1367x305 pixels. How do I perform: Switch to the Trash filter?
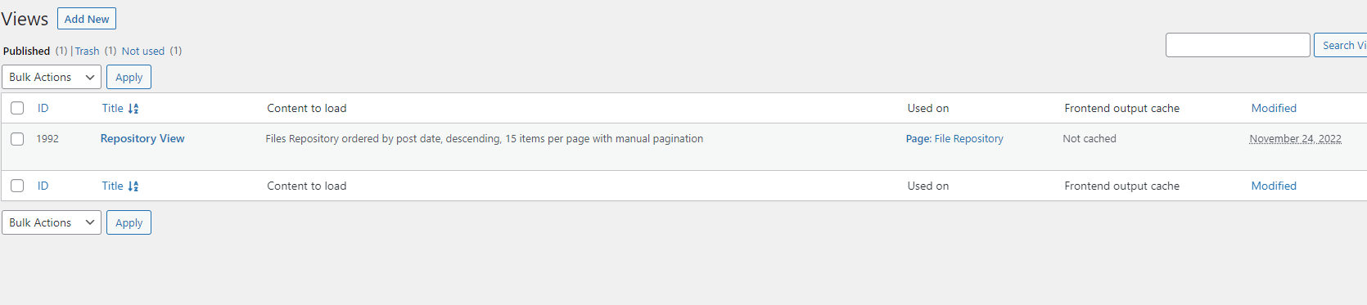pos(87,51)
